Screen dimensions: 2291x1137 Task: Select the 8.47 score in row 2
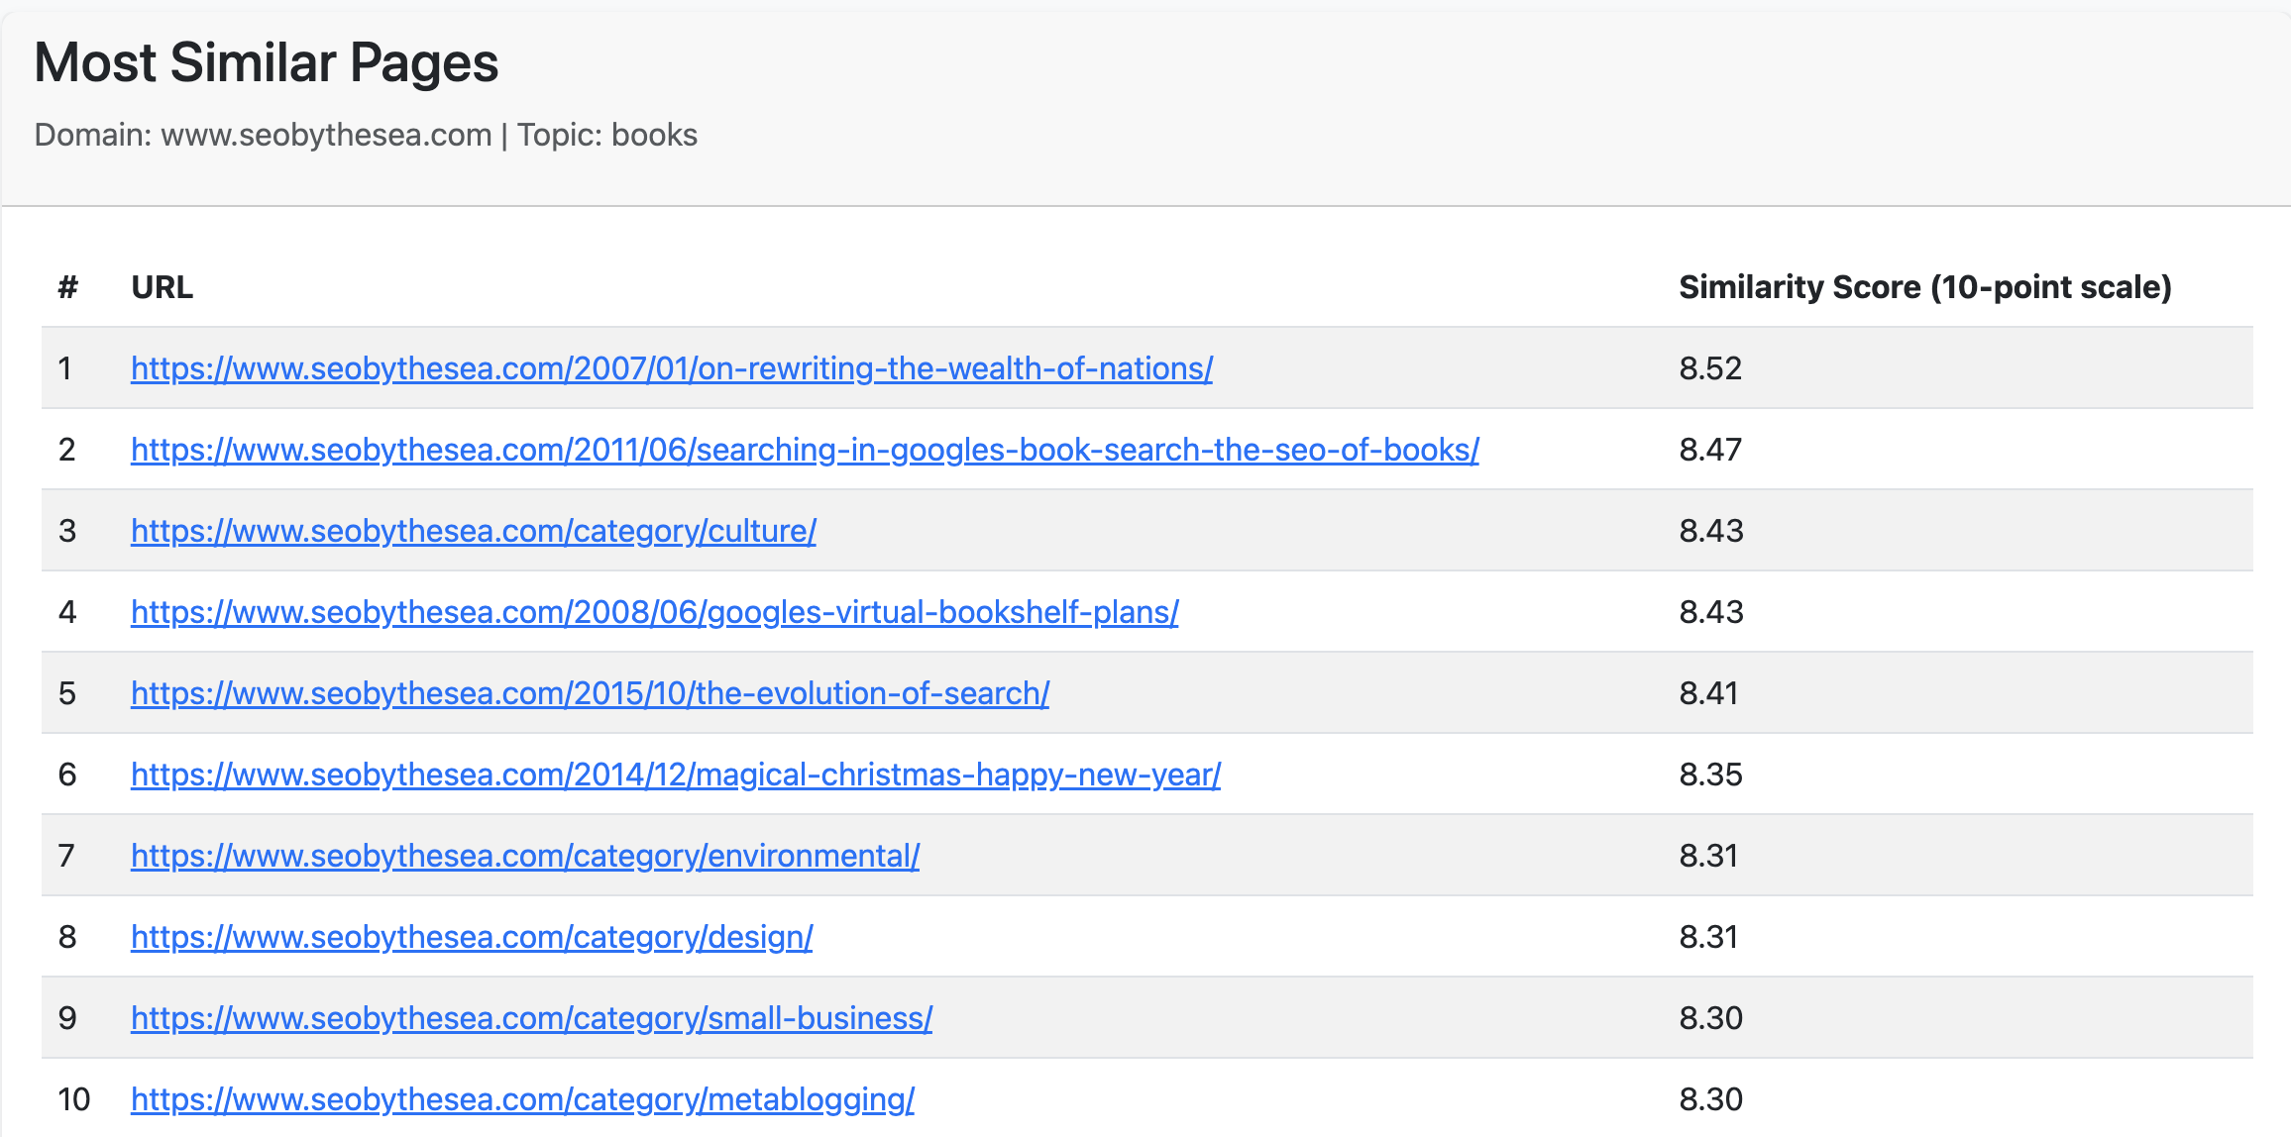tap(1710, 450)
